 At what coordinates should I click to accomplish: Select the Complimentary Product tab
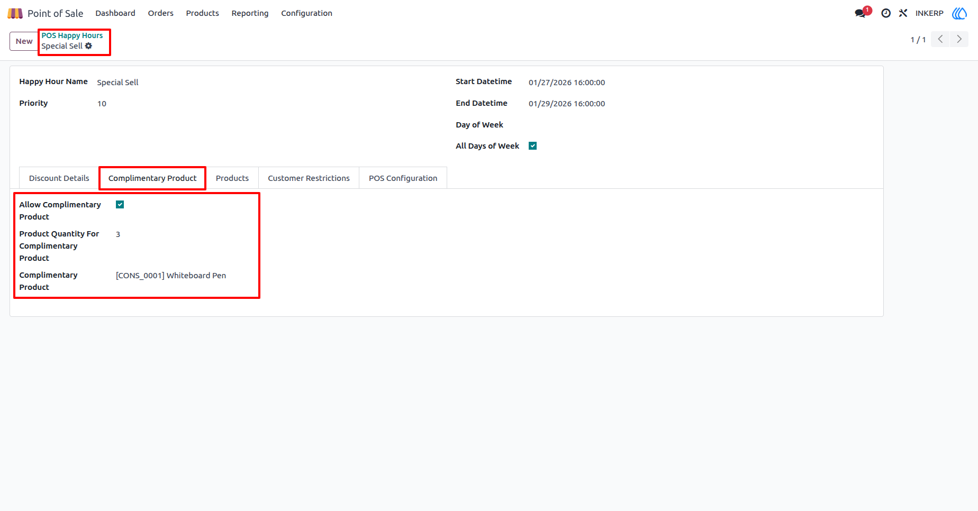tap(152, 178)
